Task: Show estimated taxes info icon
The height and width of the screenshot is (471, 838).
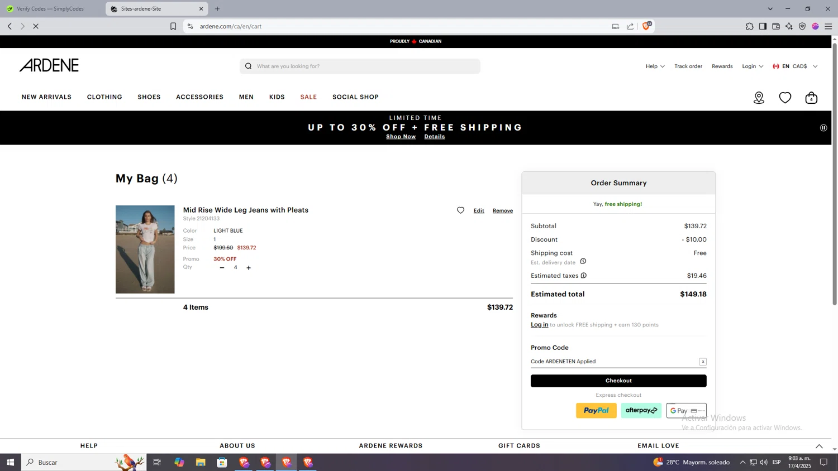Action: pyautogui.click(x=583, y=276)
